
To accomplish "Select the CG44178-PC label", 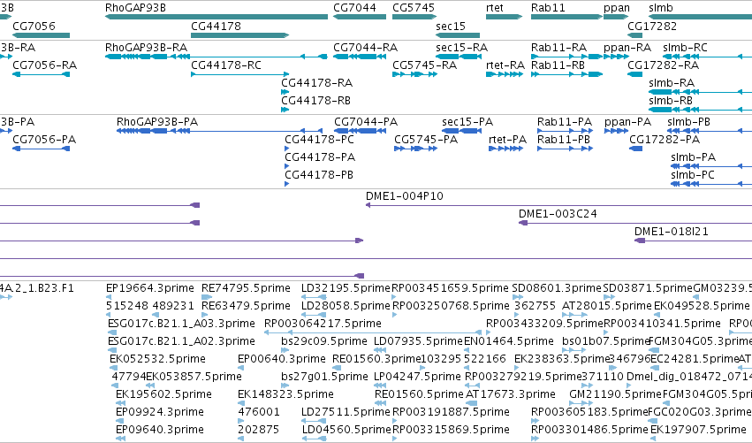I will click(319, 139).
